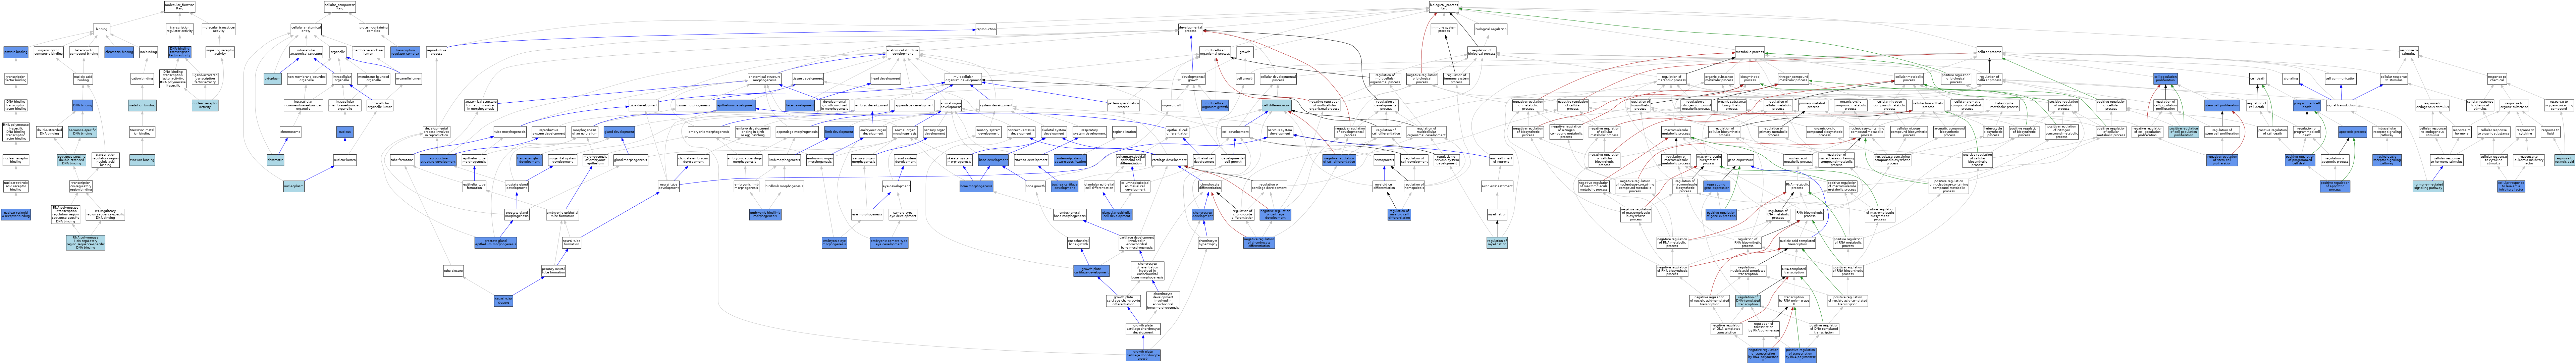Select the 'chromatin binding' blue node

(119, 52)
